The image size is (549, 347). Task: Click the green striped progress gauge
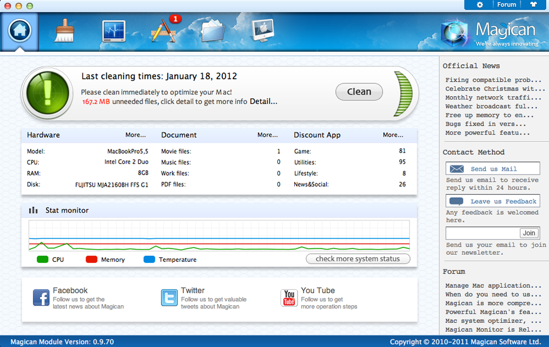403,93
